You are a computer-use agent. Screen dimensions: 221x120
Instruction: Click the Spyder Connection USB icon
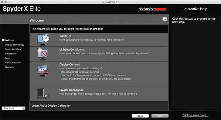[43, 93]
